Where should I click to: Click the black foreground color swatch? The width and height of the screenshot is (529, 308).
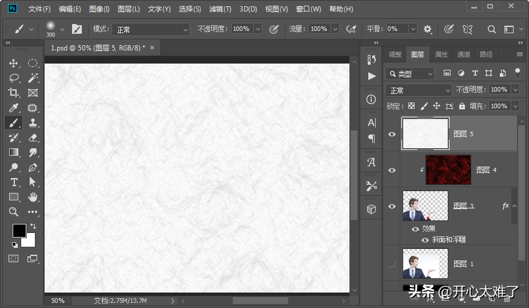[19, 230]
